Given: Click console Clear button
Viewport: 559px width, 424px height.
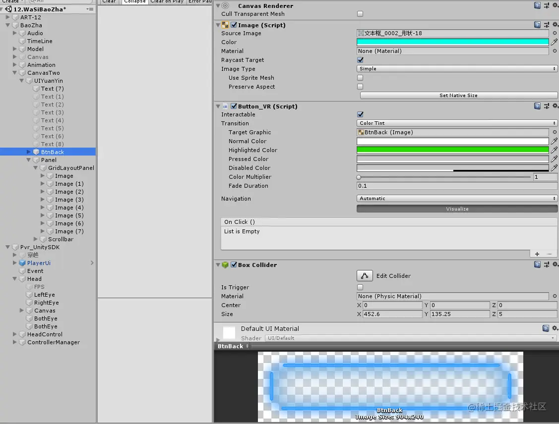Looking at the screenshot, I should (109, 2).
